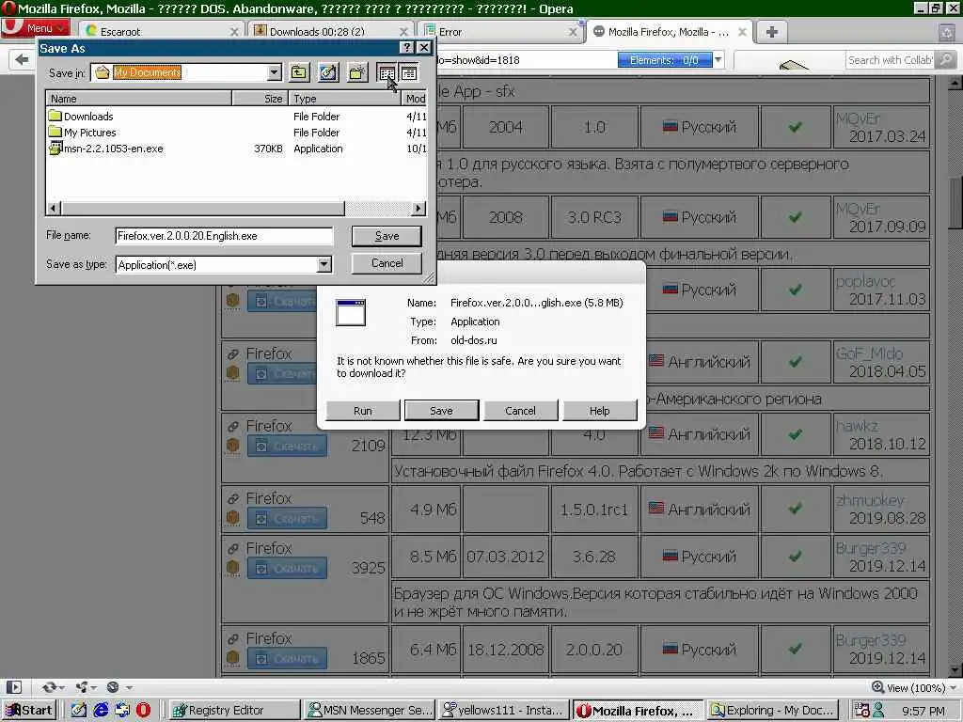Download the Firefox 1.5.0.1rc1 file

tap(288, 519)
